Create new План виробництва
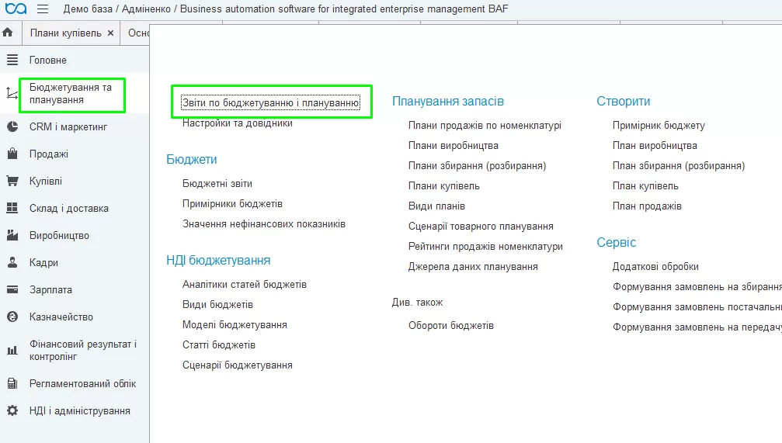This screenshot has height=443, width=782. [x=655, y=146]
